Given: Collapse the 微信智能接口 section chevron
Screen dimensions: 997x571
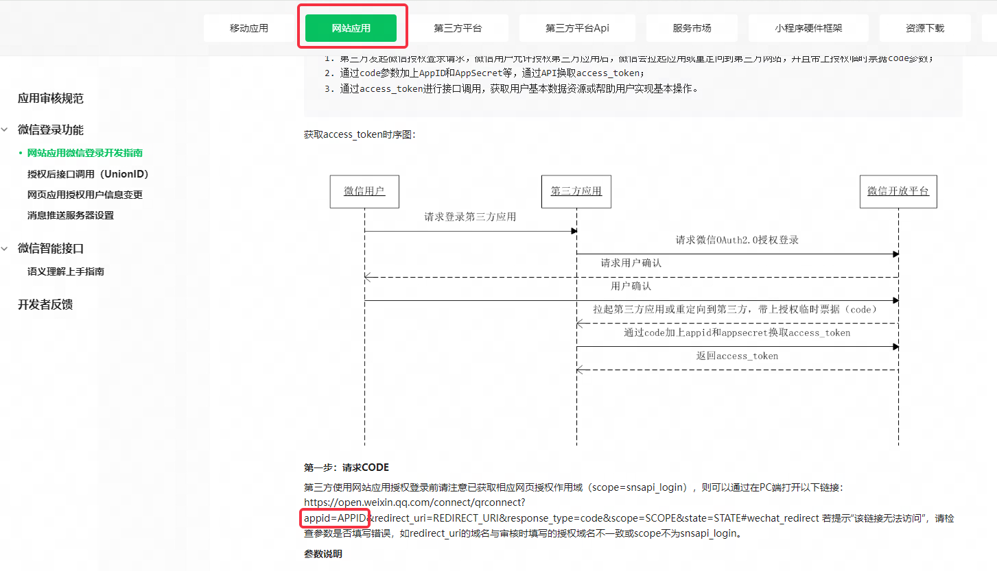Looking at the screenshot, I should point(5,248).
